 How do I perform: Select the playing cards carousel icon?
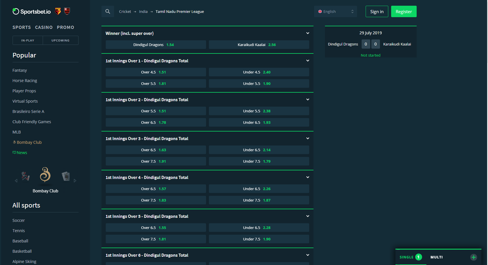tap(66, 176)
